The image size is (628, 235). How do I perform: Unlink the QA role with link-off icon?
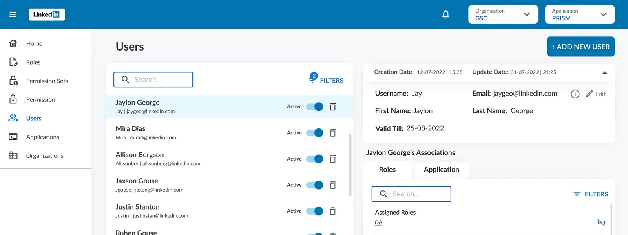[x=601, y=222]
